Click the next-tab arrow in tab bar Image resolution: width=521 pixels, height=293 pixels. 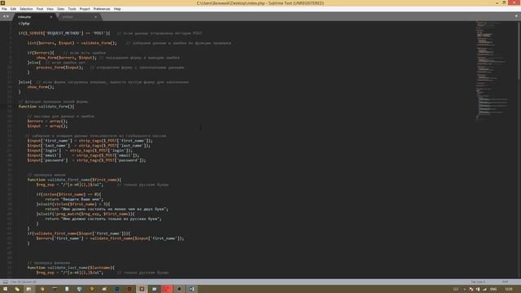click(8, 16)
